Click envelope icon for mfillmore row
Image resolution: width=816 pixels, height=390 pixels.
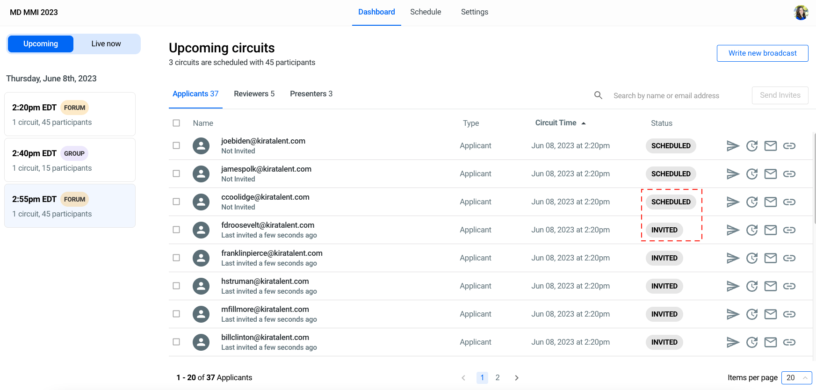point(771,314)
